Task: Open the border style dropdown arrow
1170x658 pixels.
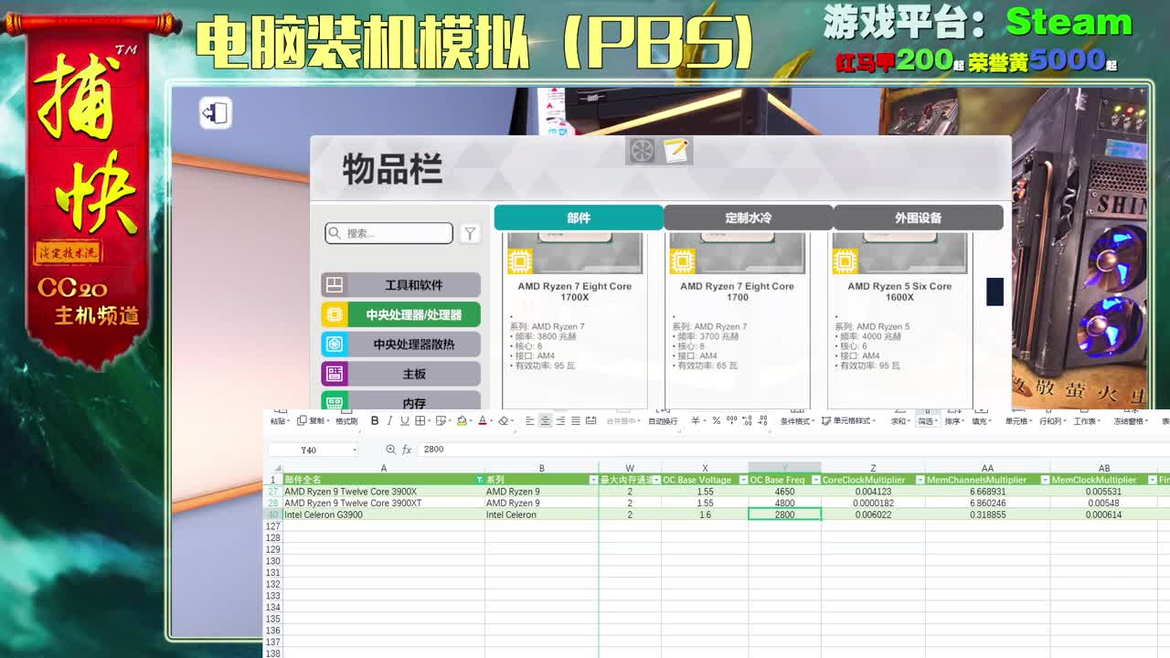Action: click(430, 420)
